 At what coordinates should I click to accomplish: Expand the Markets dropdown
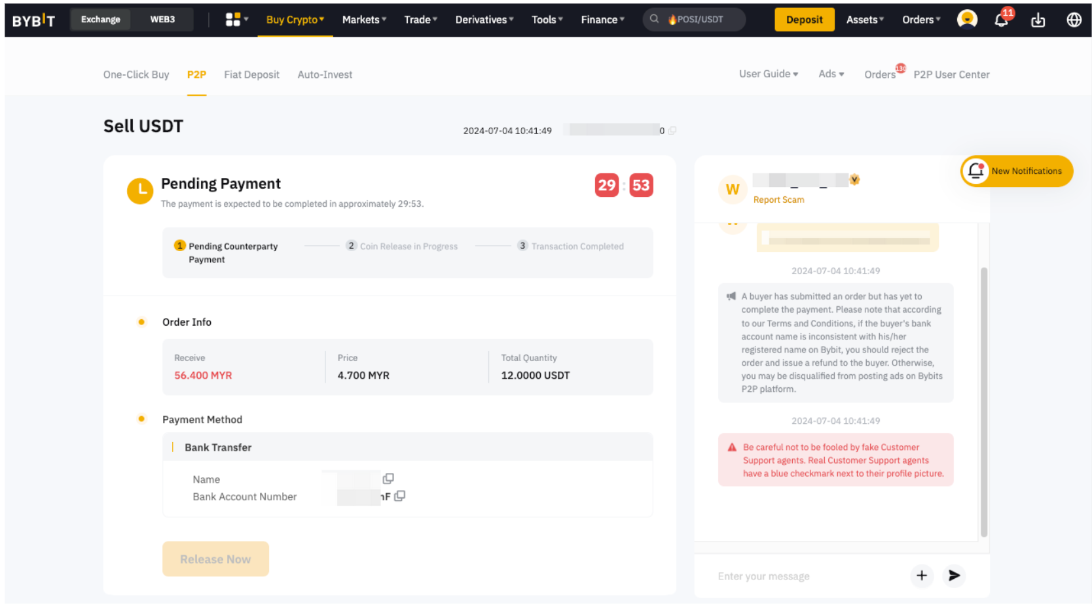[x=364, y=20]
